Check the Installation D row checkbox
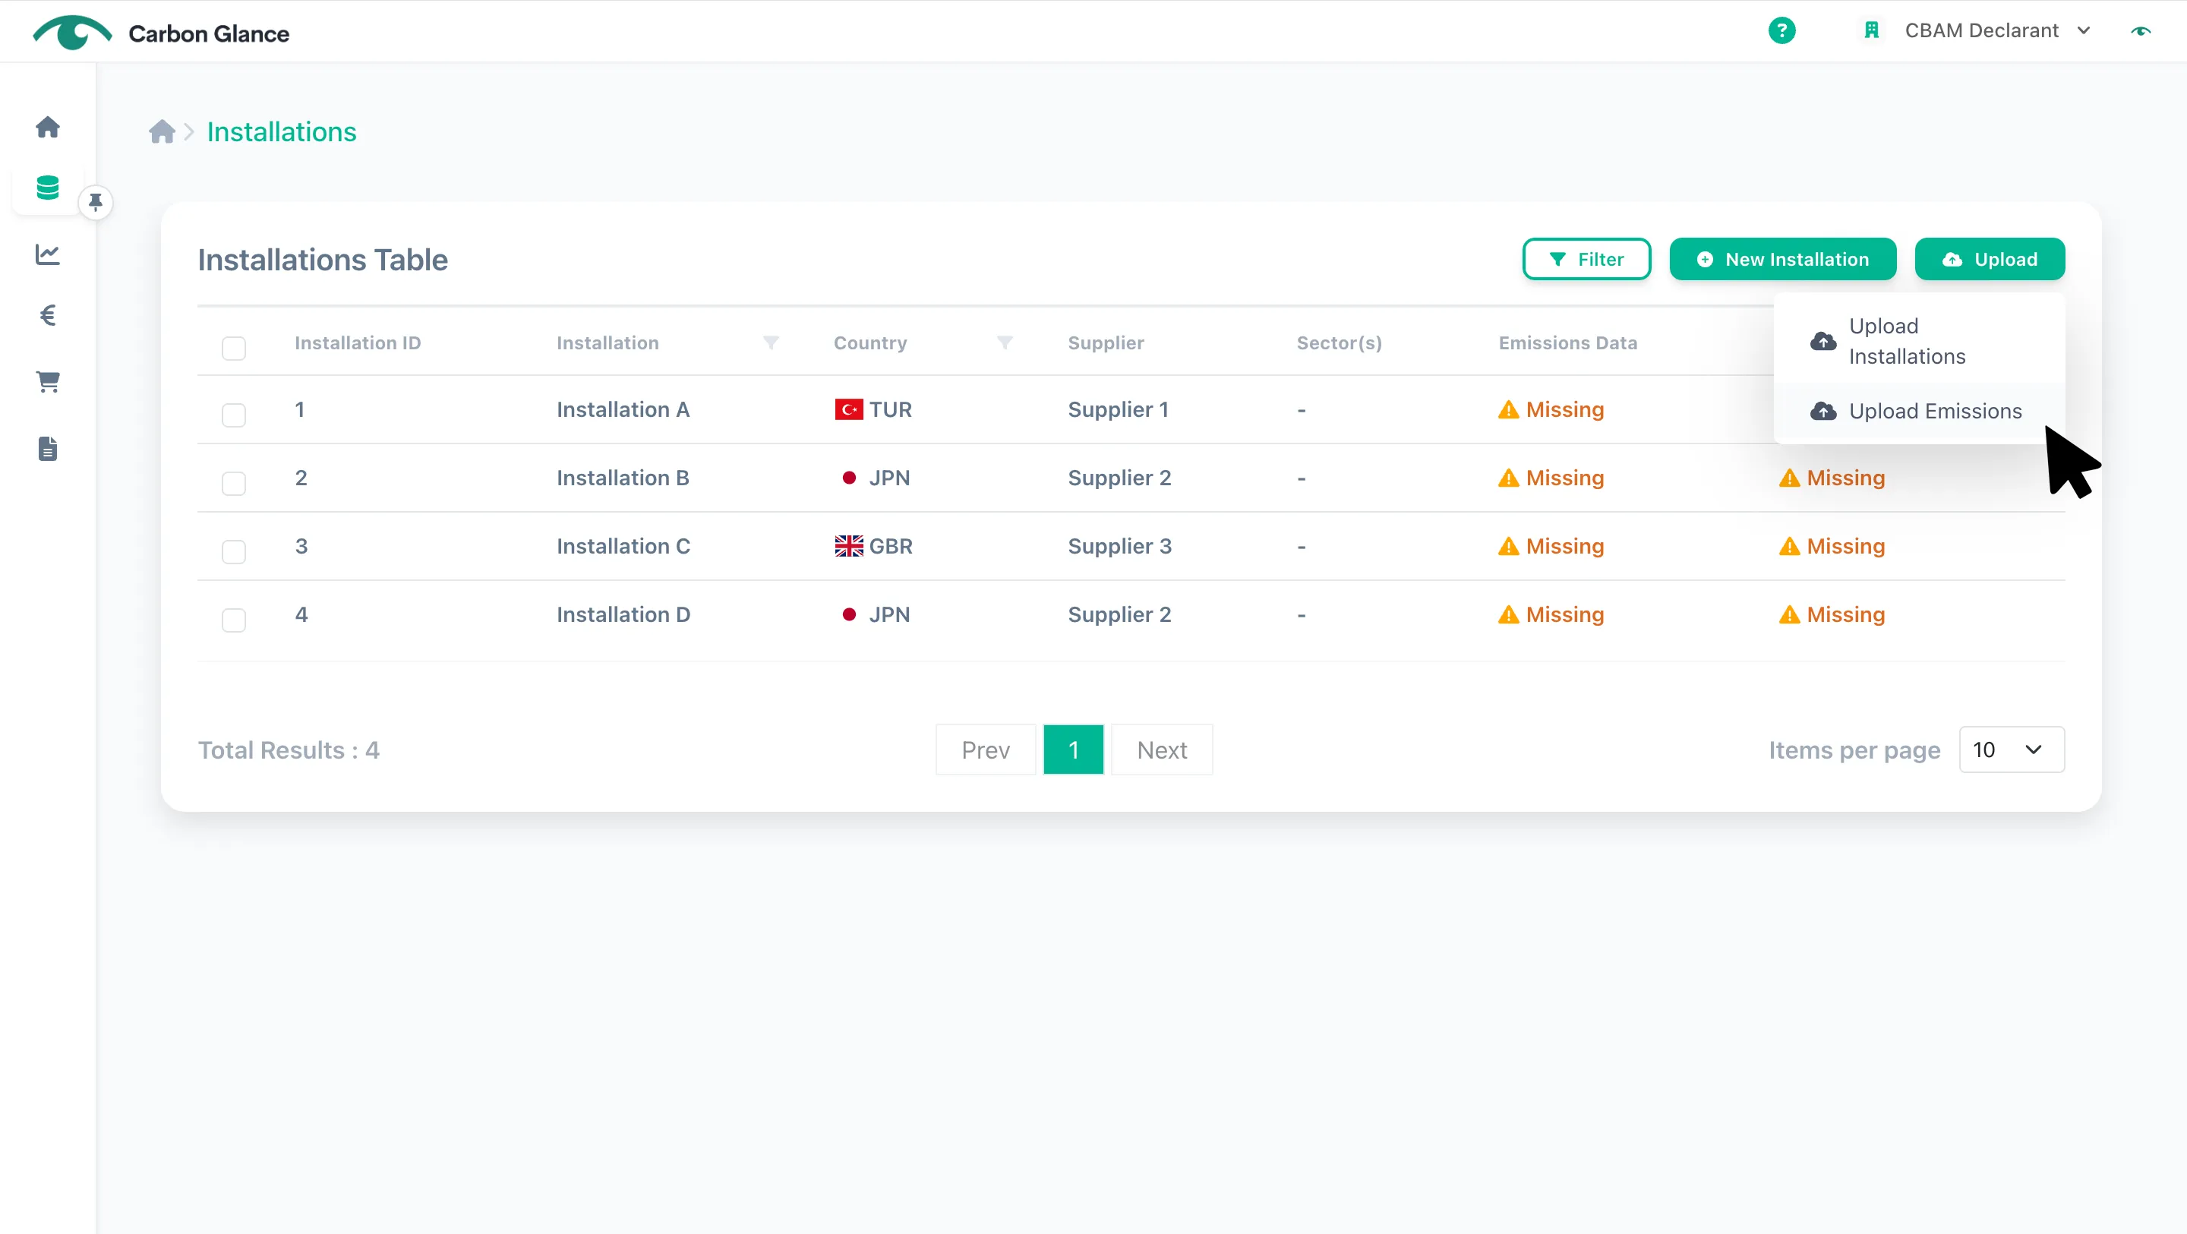This screenshot has height=1234, width=2187. tap(233, 620)
